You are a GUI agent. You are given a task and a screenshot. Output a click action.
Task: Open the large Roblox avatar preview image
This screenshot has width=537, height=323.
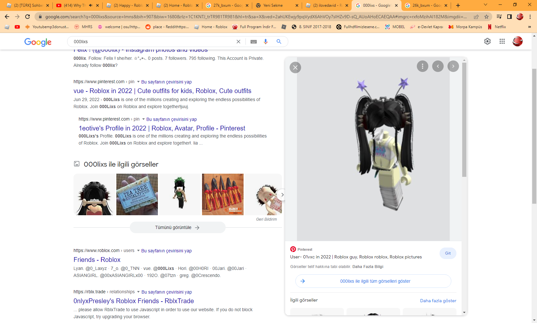pos(373,149)
